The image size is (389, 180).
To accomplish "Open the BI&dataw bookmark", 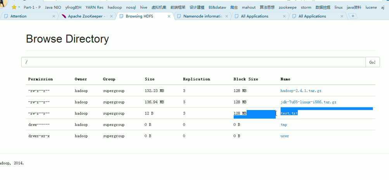I will click(217, 7).
